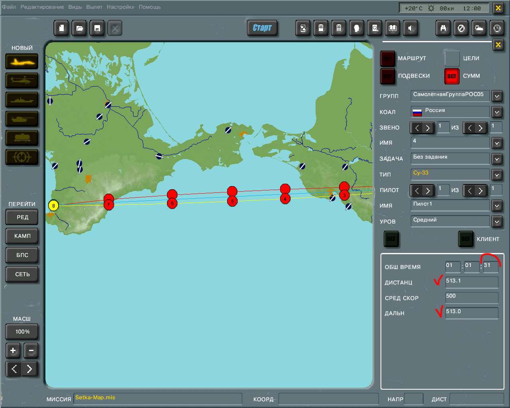Viewport: 510px width, 408px height.
Task: Open the КОАЛ country dropdown
Action: pos(497,112)
